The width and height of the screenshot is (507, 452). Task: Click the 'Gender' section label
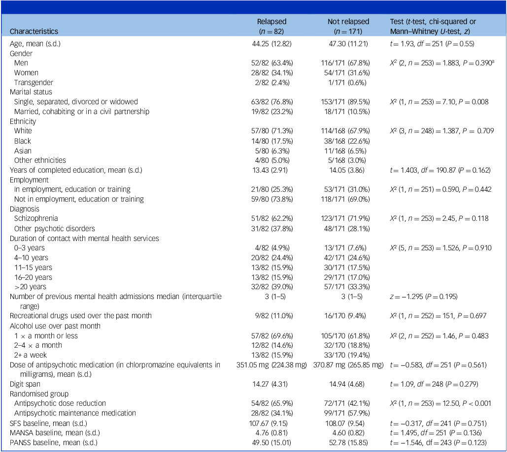(21, 53)
